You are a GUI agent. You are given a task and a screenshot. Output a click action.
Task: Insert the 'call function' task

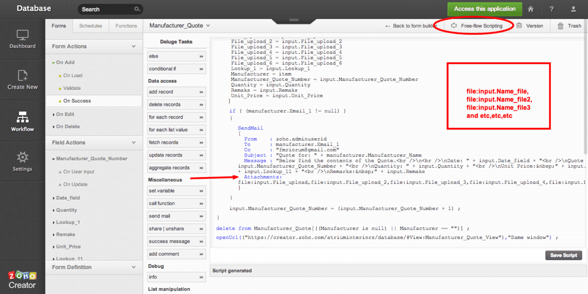point(176,204)
